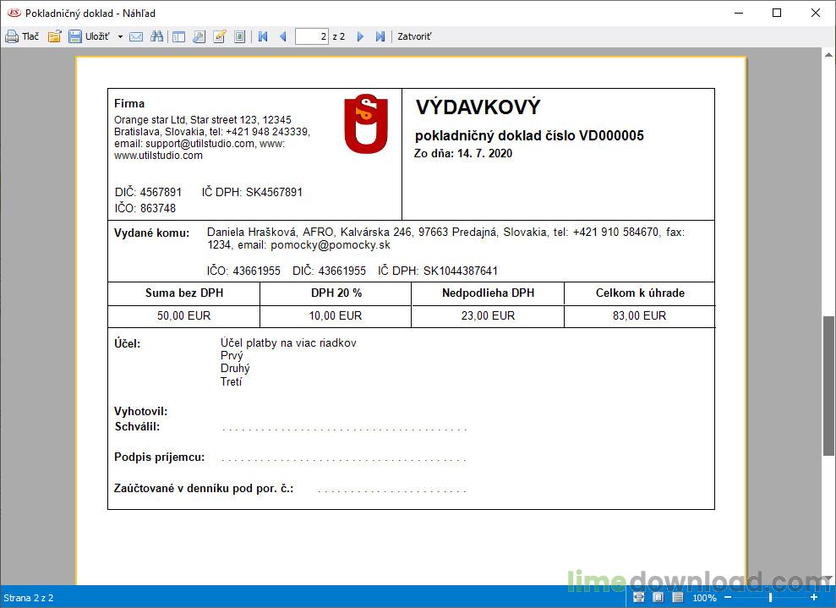This screenshot has width=836, height=608.
Task: Click the zoom out minus button
Action: 729,597
